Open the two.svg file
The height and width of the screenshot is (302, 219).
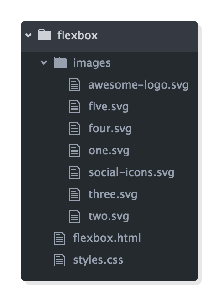[x=109, y=216]
